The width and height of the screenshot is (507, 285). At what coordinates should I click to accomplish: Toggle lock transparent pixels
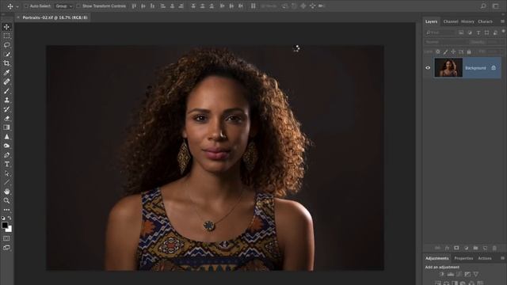pos(438,51)
